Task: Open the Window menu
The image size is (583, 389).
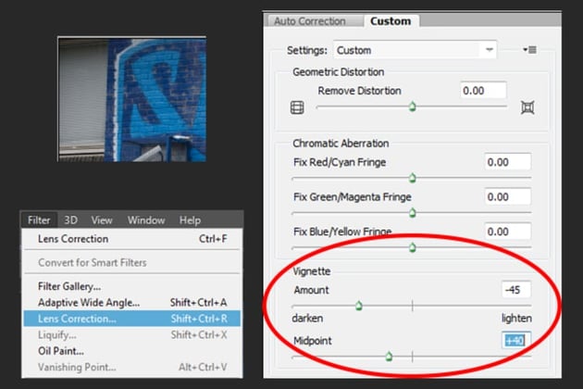Action: 146,220
